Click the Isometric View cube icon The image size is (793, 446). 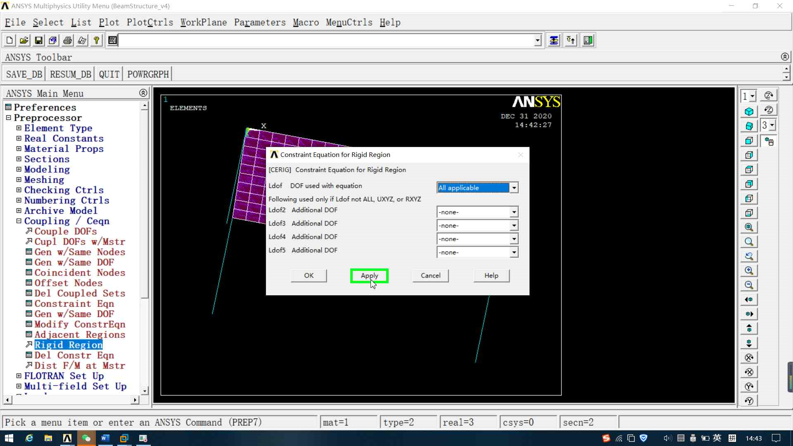[x=749, y=111]
